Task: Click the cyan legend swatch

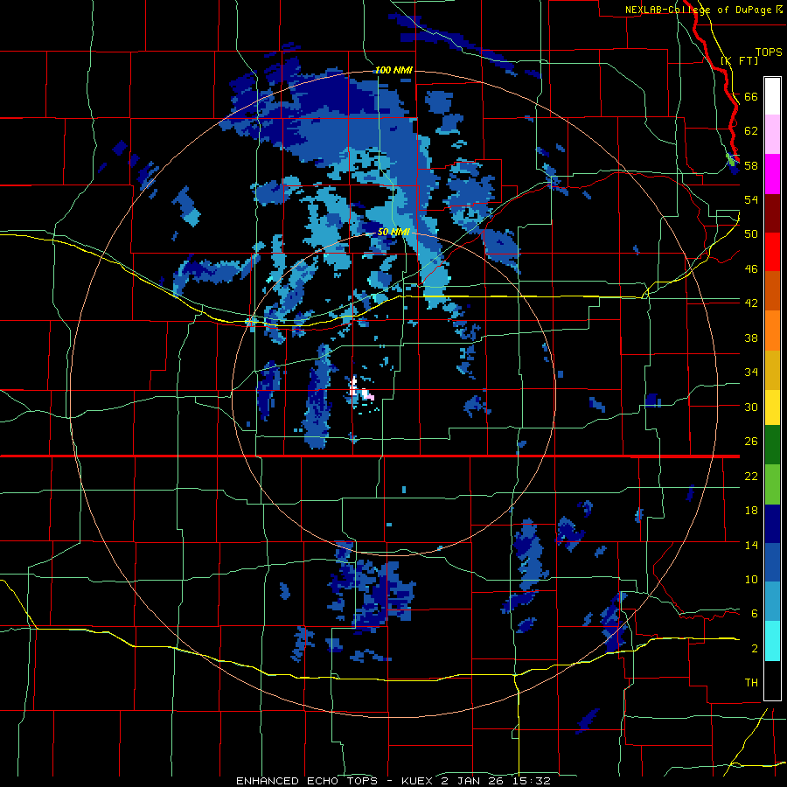Action: click(772, 642)
